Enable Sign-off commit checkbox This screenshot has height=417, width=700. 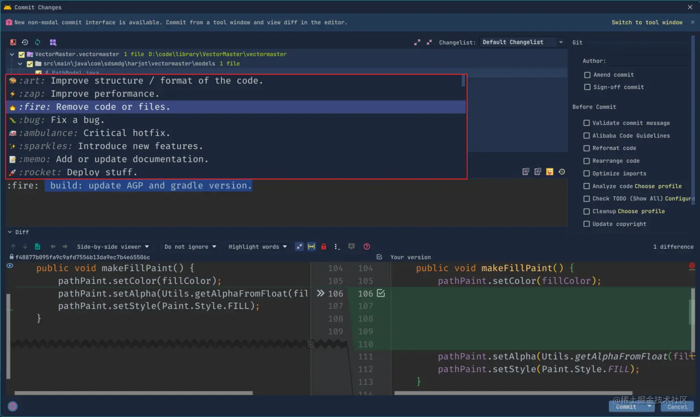point(587,87)
